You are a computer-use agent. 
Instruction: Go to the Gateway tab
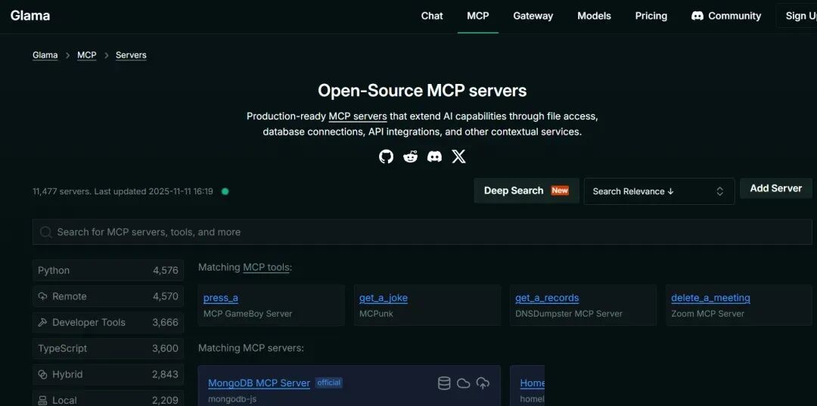[533, 16]
